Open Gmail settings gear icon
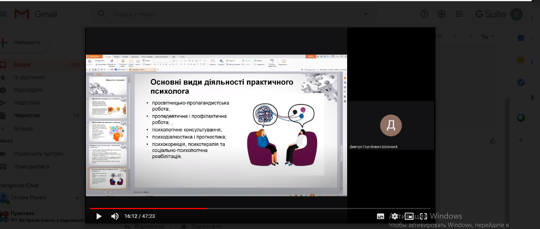Image resolution: width=540 pixels, height=229 pixels. pyautogui.click(x=442, y=14)
